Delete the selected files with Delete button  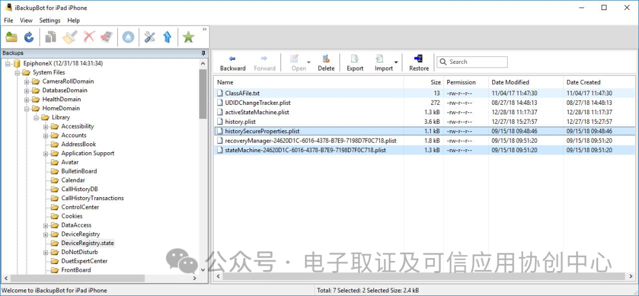click(326, 63)
